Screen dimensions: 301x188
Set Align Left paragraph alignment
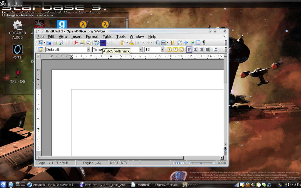pyautogui.click(x=189, y=49)
